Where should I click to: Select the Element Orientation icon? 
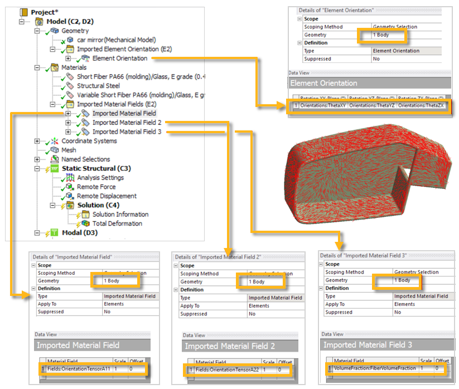[86, 58]
